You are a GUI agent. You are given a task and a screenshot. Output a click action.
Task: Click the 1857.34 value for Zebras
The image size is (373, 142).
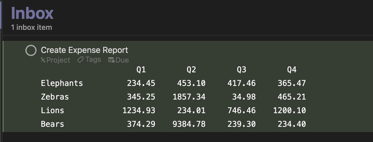189,97
